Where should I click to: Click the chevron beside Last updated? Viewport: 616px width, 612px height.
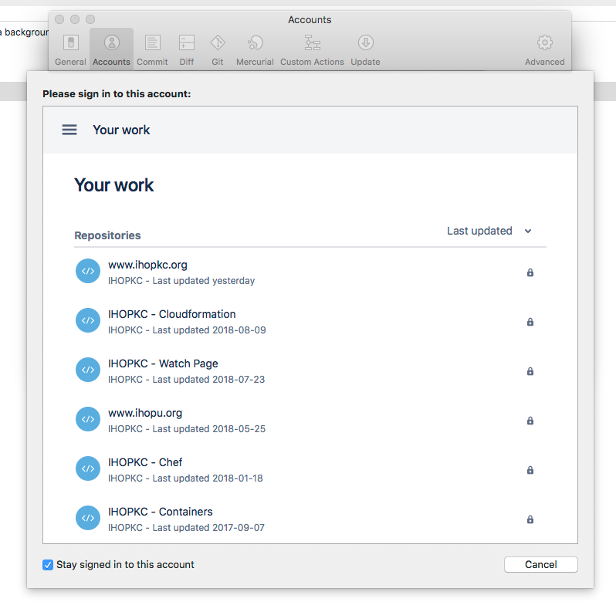coord(528,231)
